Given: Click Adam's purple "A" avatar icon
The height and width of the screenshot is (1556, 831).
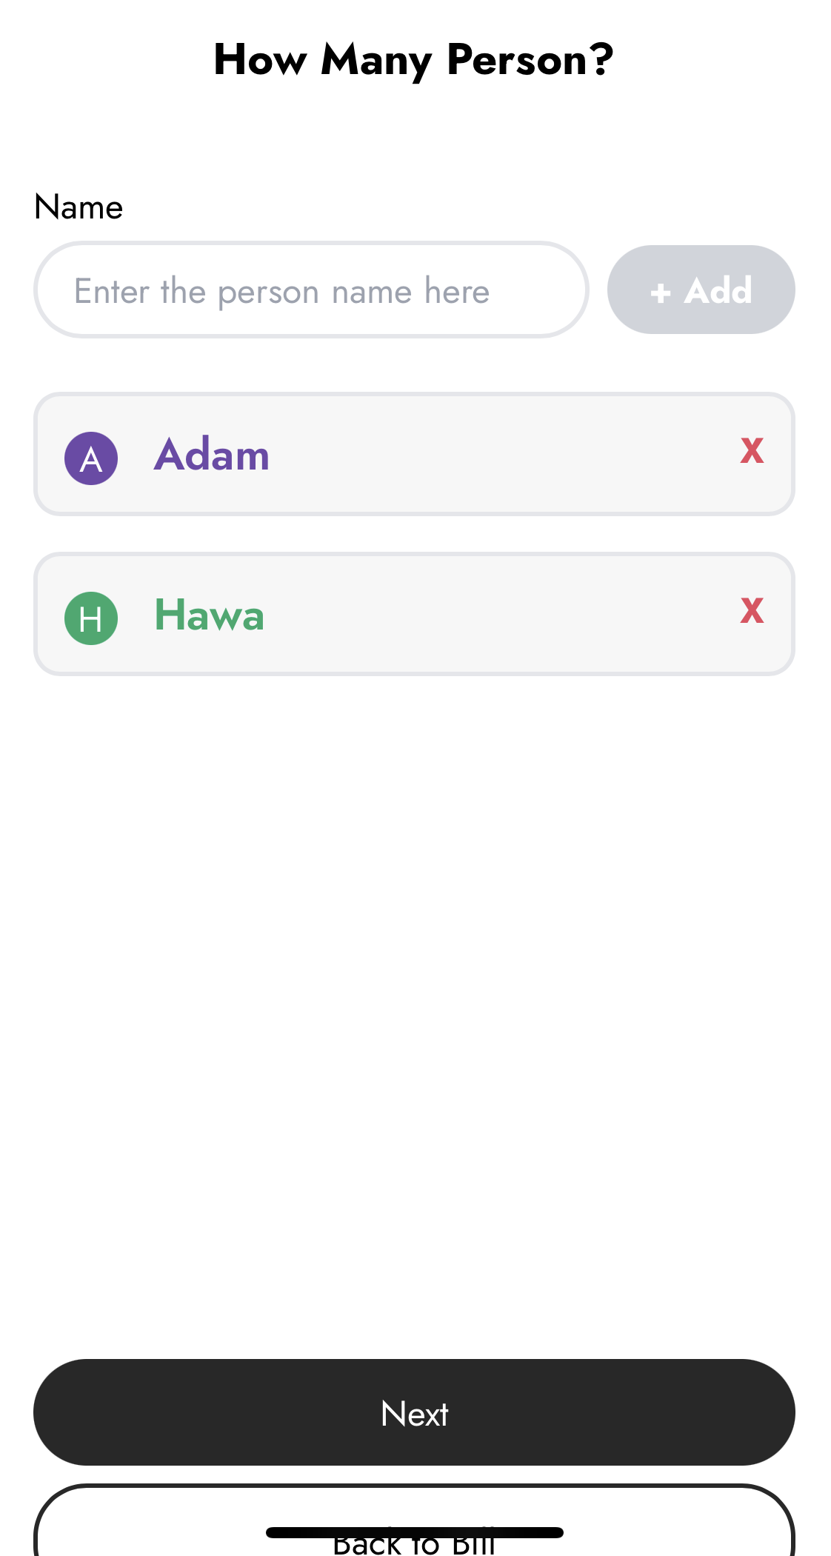Looking at the screenshot, I should 91,458.
